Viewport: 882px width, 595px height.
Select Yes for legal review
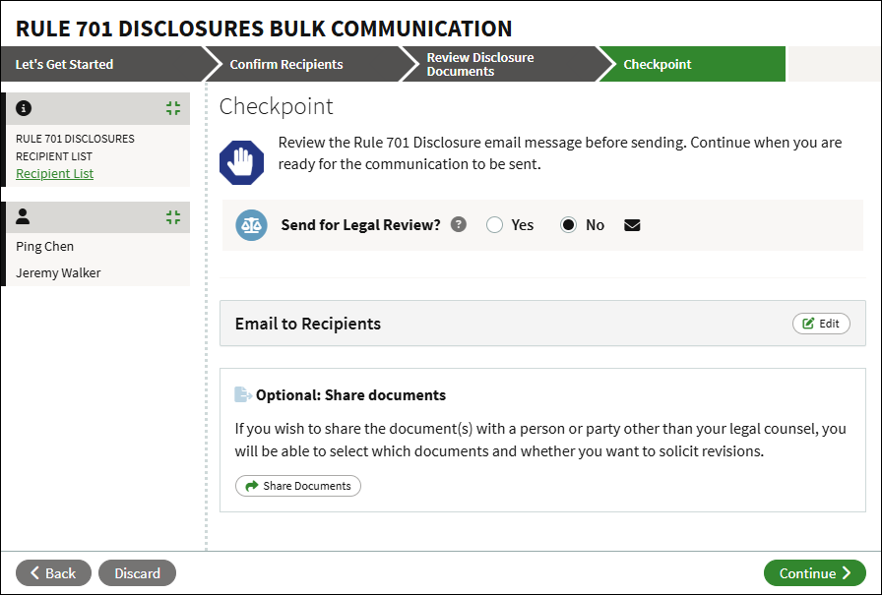tap(495, 225)
